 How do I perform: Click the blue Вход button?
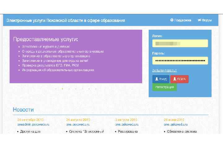(161, 79)
